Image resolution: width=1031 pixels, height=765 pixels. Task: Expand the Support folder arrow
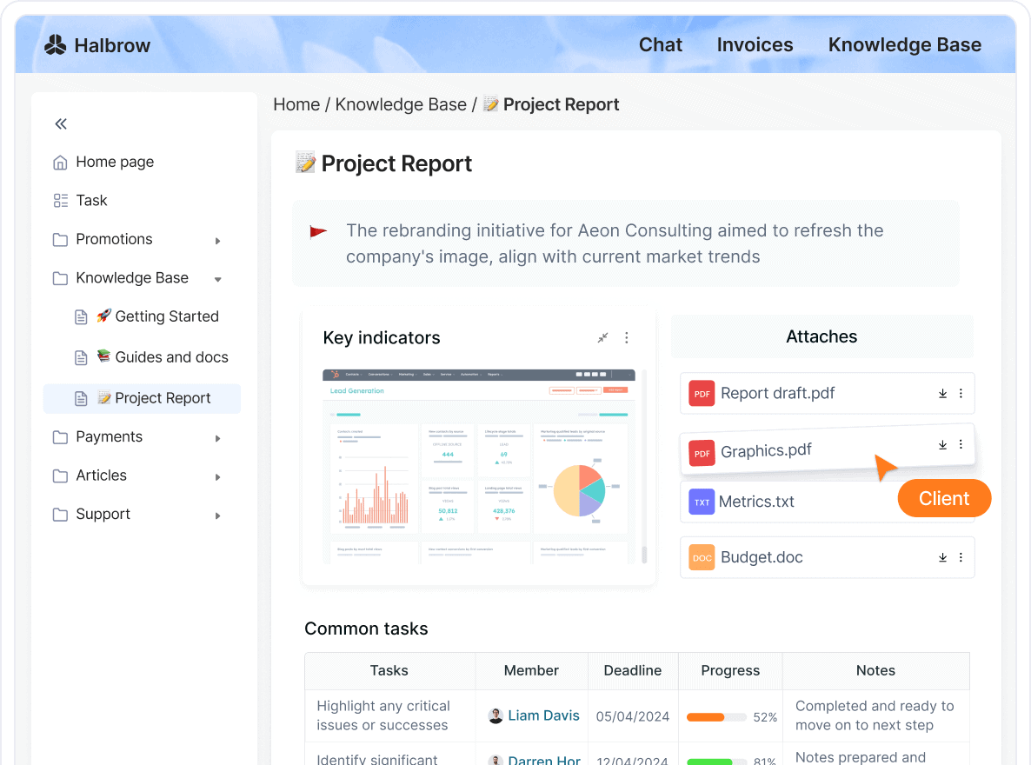click(218, 516)
